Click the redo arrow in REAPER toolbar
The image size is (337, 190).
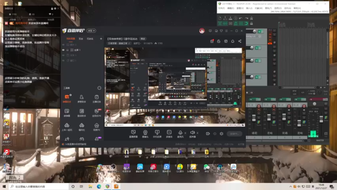(246, 18)
